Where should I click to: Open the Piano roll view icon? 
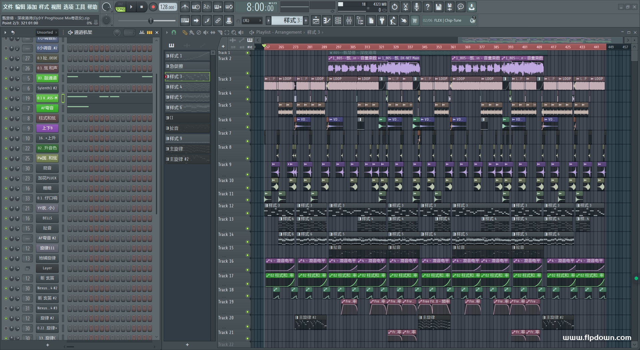pyautogui.click(x=327, y=21)
